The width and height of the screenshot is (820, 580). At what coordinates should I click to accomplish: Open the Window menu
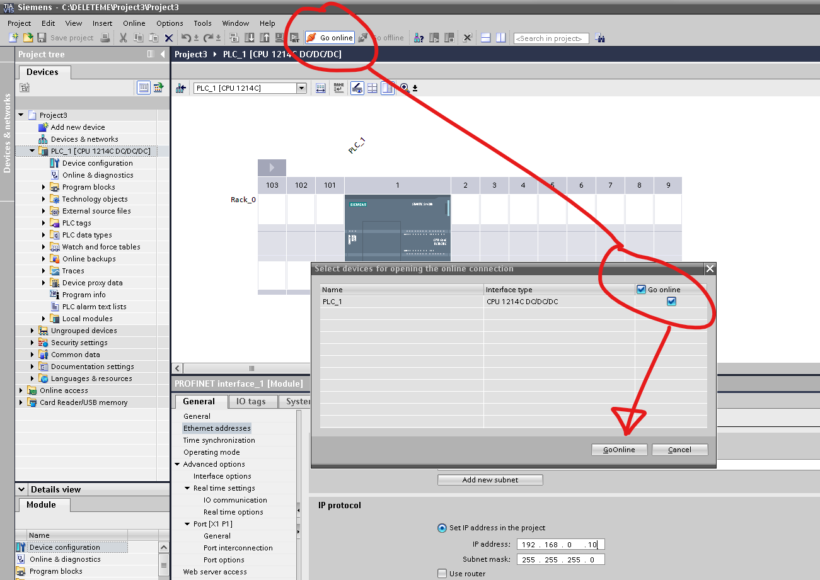tap(236, 23)
